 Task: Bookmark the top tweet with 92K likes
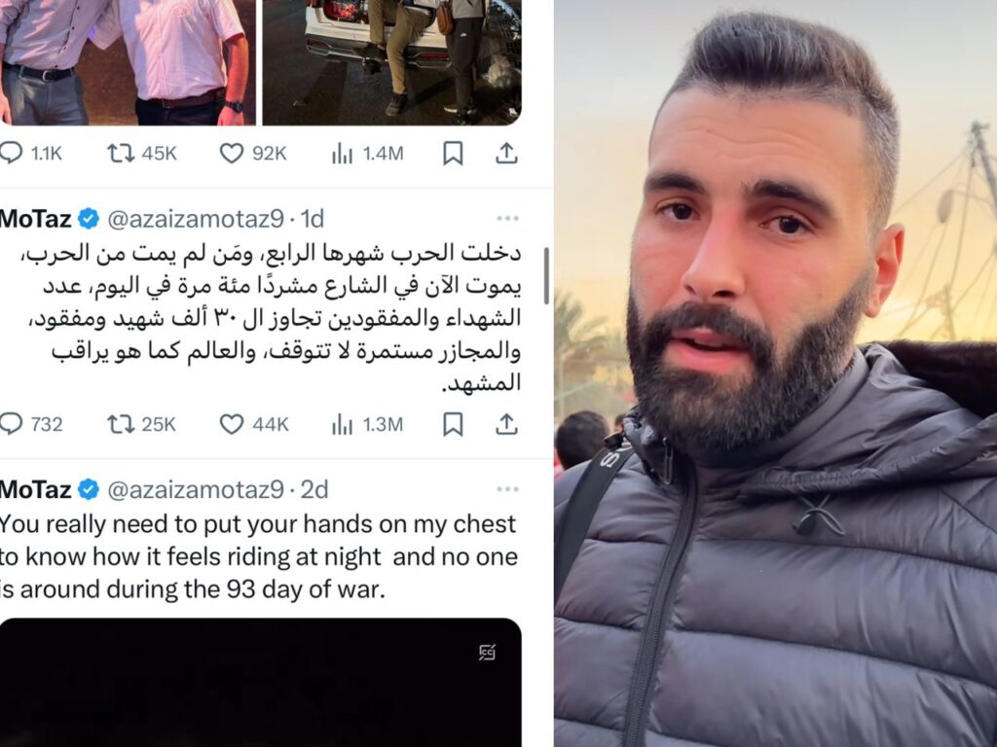click(x=453, y=153)
